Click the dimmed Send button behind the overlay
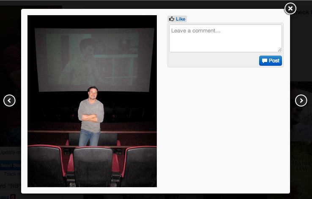The image size is (312, 199). click(x=10, y=165)
